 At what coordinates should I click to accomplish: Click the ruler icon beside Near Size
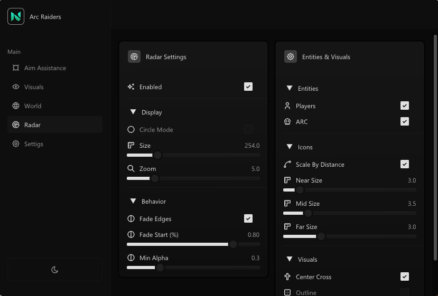click(x=287, y=180)
